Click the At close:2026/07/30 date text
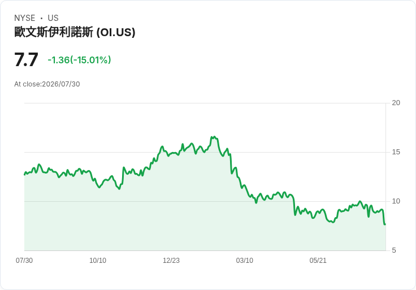This screenshot has width=416, height=290. pos(47,84)
